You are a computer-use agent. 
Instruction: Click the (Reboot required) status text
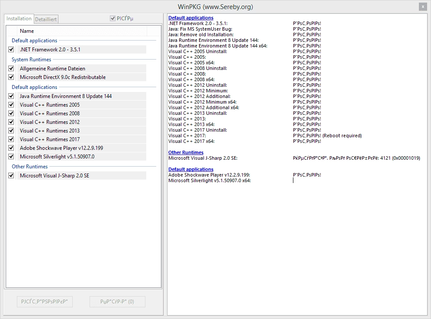click(x=342, y=136)
